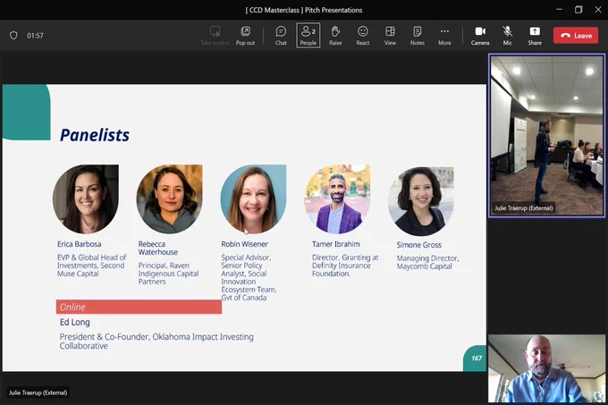Image resolution: width=608 pixels, height=405 pixels.
Task: Click the disabled Take control button
Action: (x=215, y=35)
